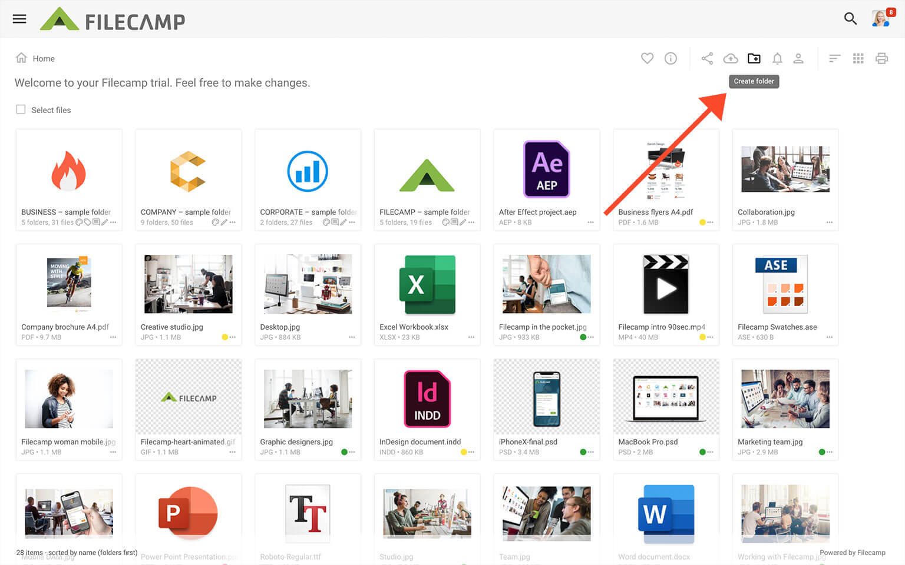The width and height of the screenshot is (905, 565).
Task: Open the search magnifier
Action: 850,19
